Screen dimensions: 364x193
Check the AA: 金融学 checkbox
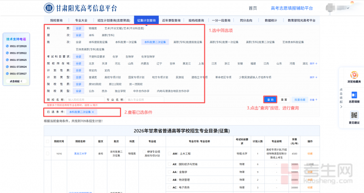[169, 172]
